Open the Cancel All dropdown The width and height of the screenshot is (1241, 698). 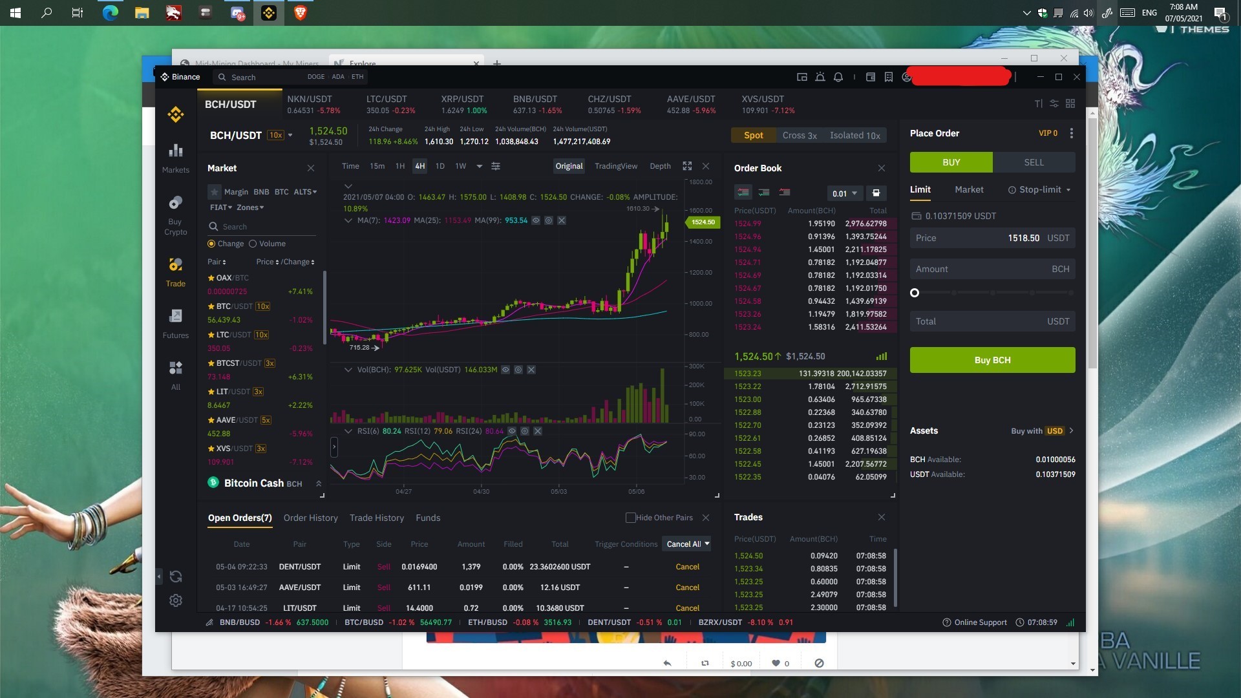688,544
